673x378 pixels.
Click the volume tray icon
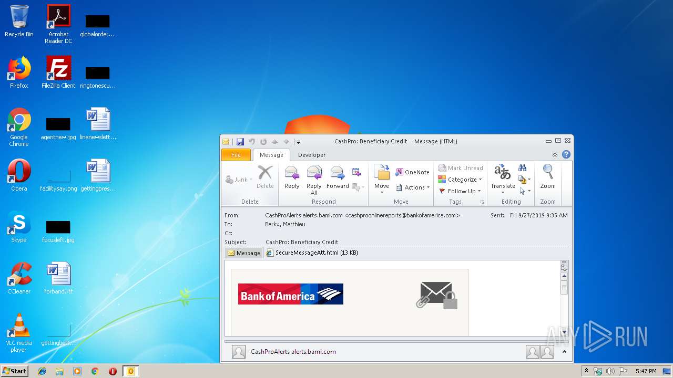point(610,371)
